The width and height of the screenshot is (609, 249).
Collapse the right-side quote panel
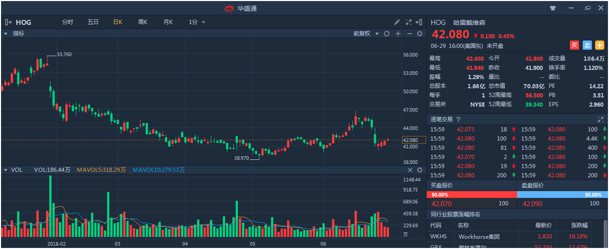click(419, 22)
